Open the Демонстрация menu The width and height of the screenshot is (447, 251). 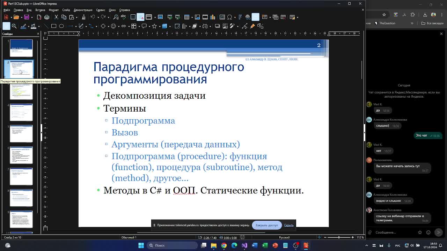pyautogui.click(x=83, y=10)
